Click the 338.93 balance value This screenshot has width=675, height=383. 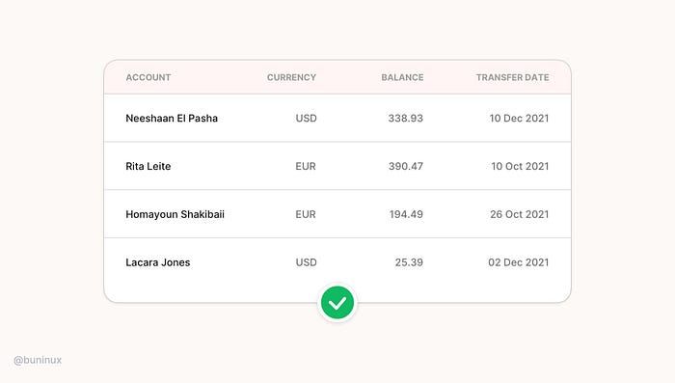coord(406,118)
